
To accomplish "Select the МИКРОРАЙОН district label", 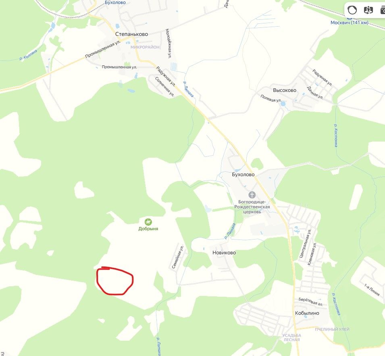I will (x=145, y=47).
